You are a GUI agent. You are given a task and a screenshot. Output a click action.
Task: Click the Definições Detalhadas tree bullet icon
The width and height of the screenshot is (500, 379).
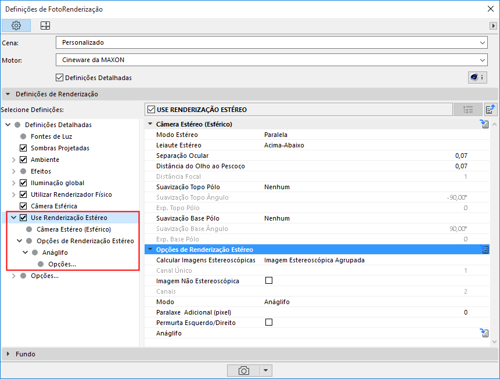(x=17, y=125)
